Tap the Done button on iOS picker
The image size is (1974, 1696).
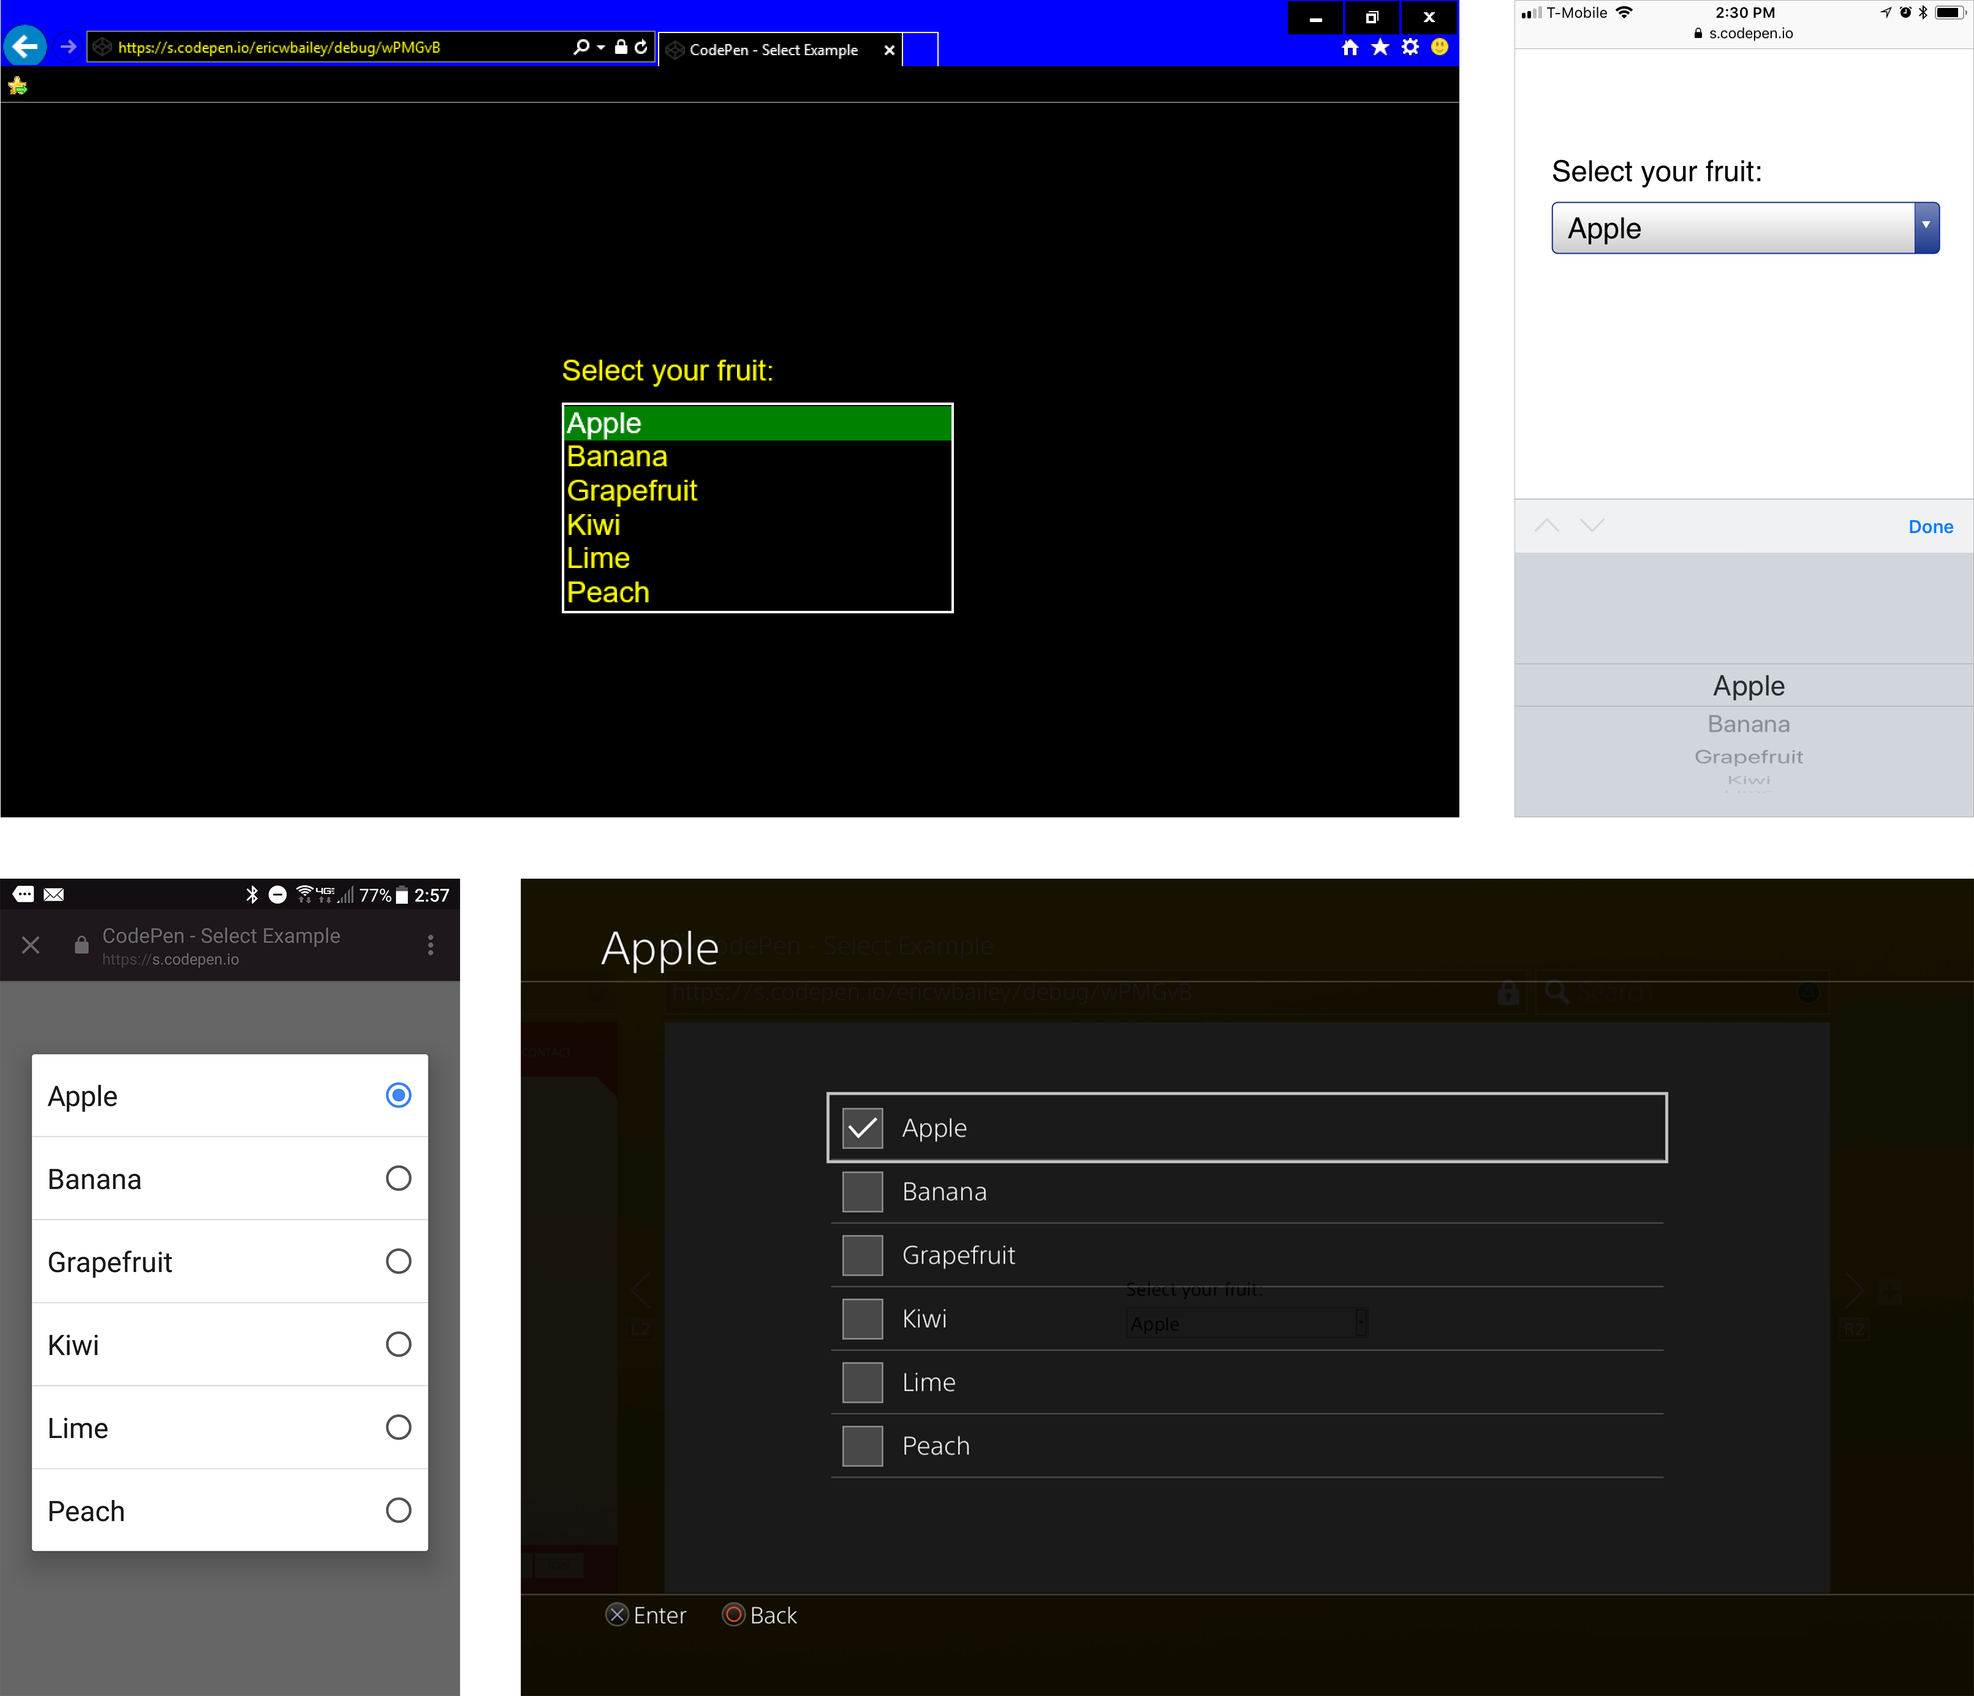(x=1930, y=527)
